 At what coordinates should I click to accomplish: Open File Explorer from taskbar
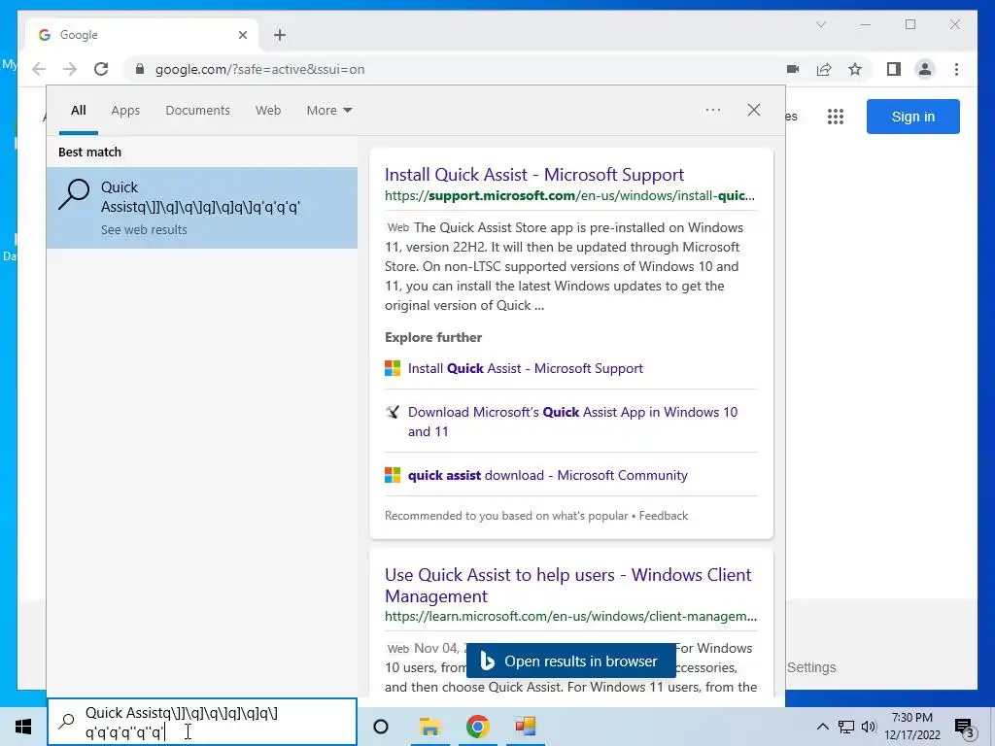tap(429, 727)
